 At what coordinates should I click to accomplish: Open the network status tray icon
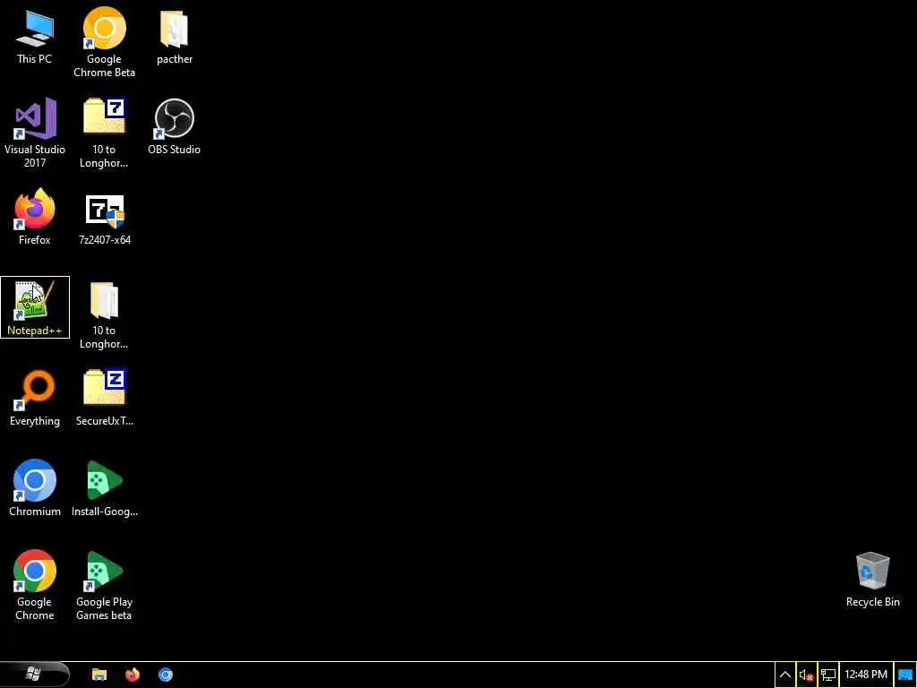pyautogui.click(x=828, y=675)
